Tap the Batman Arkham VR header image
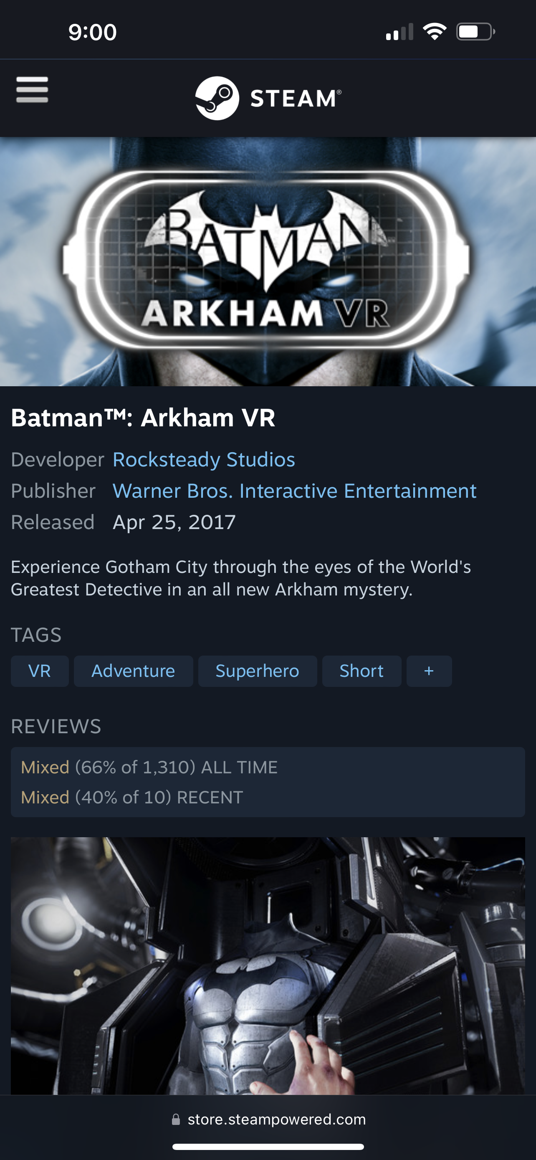This screenshot has height=1160, width=536. pos(268,262)
